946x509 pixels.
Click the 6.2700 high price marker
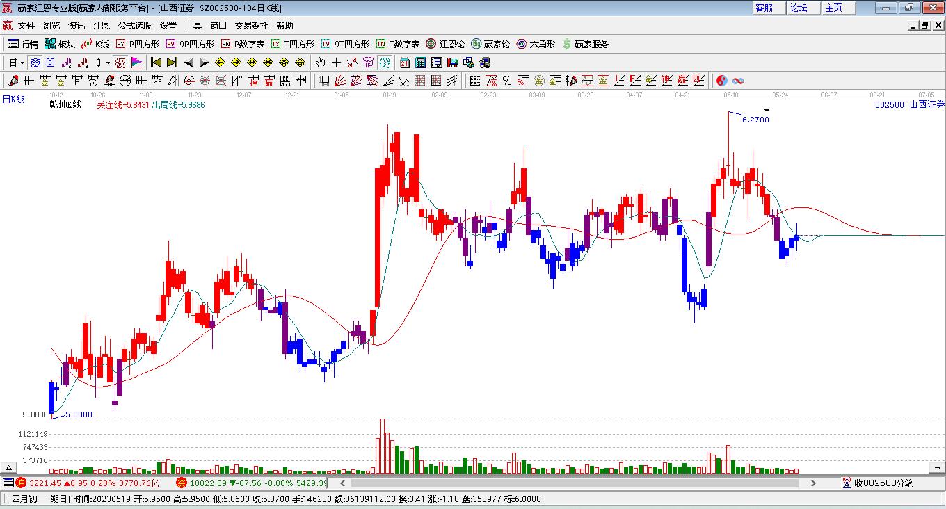tap(755, 120)
